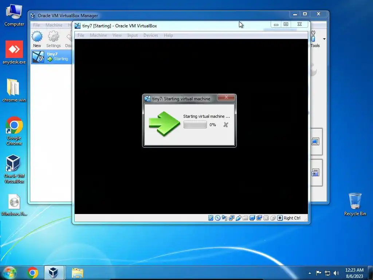The height and width of the screenshot is (280, 373).
Task: Open the Computer desktop icon
Action: (14, 15)
